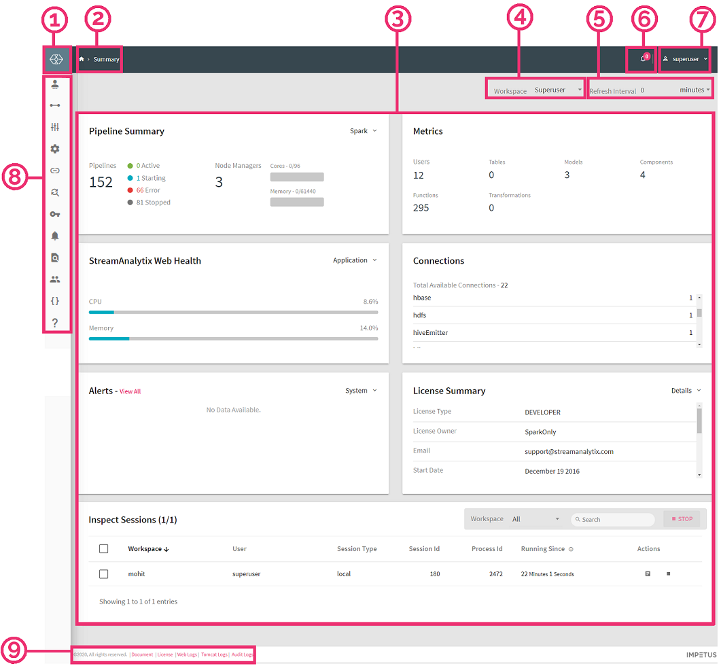Open the Spark dropdown in Pipeline Summary
The width and height of the screenshot is (721, 670).
364,131
